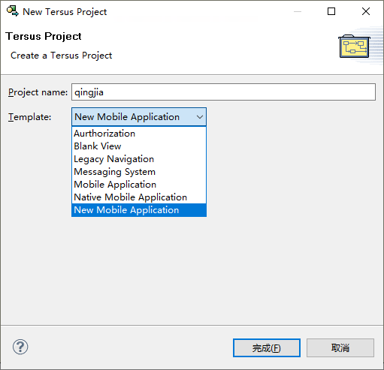The image size is (384, 370).
Task: Select Messaging System template
Action: [139, 172]
